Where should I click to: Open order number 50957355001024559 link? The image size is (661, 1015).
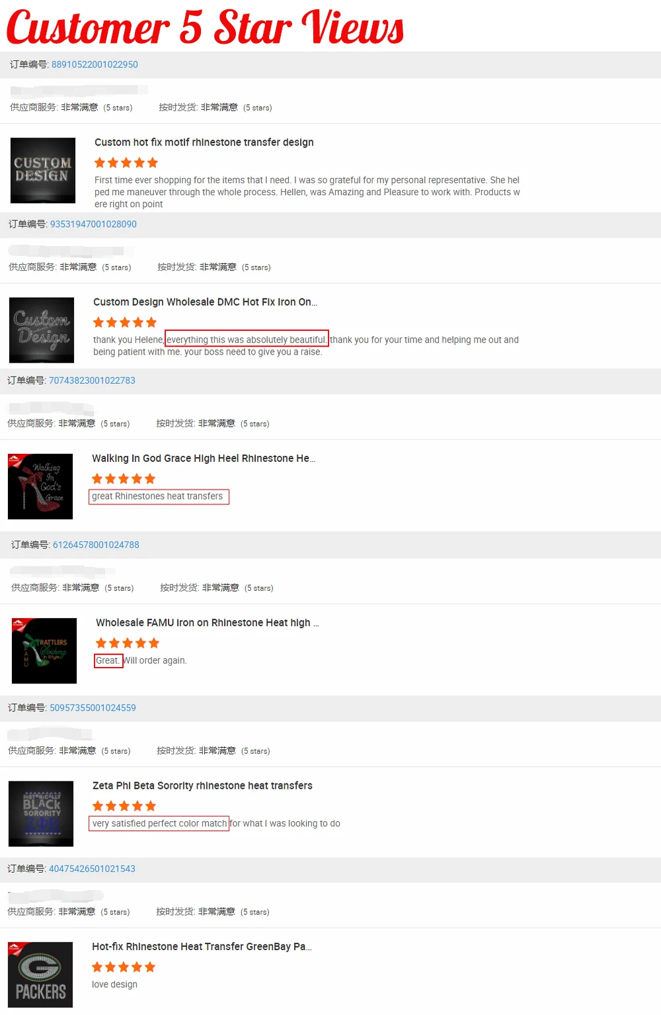coord(93,707)
